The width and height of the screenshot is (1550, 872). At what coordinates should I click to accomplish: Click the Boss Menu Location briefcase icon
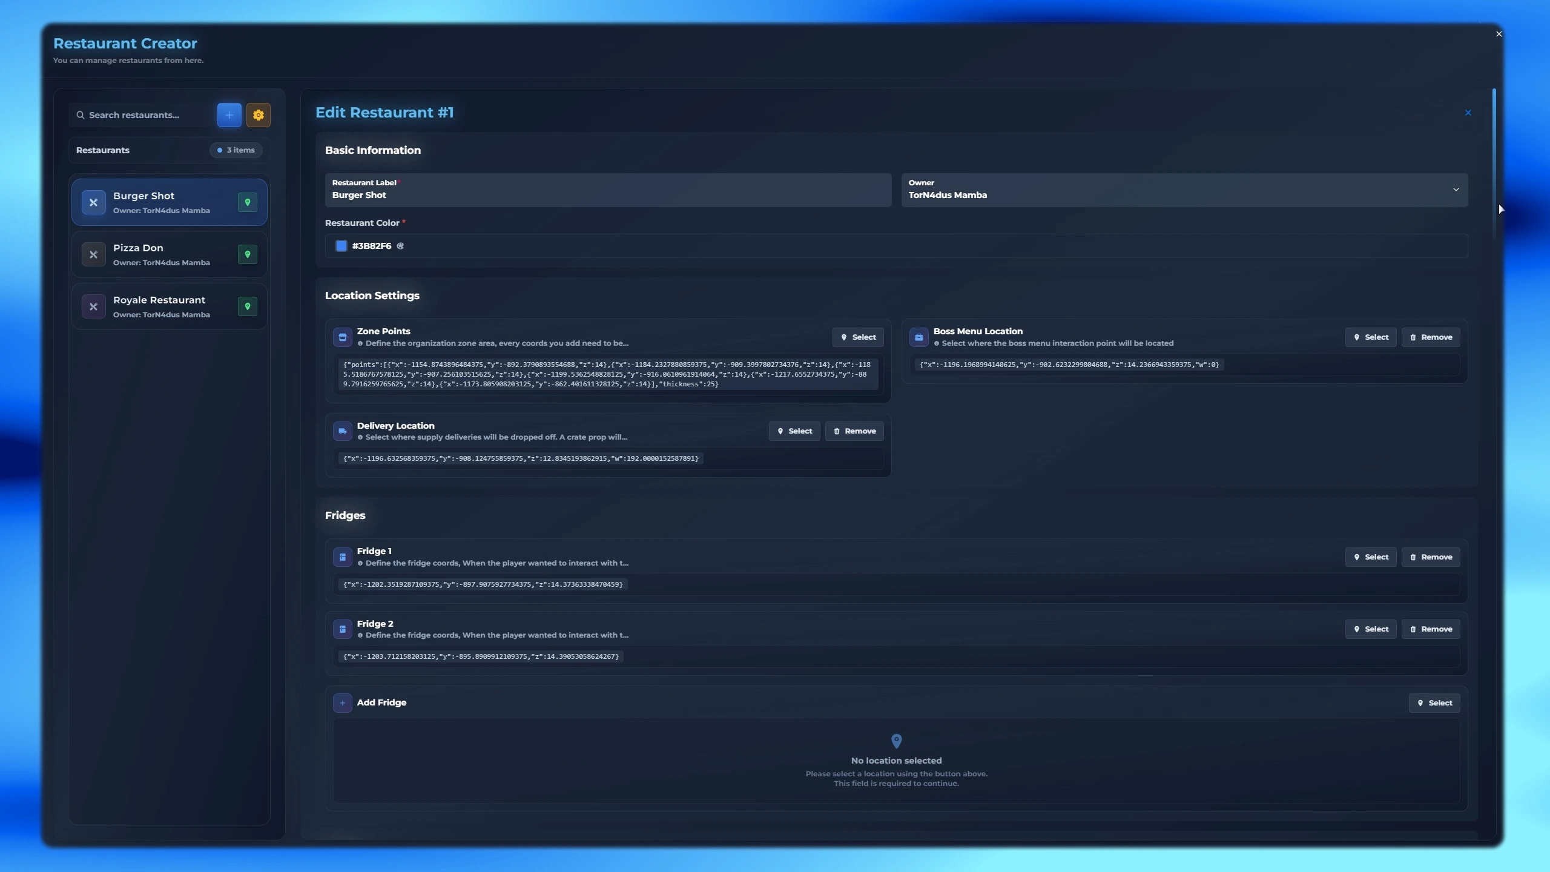(918, 337)
